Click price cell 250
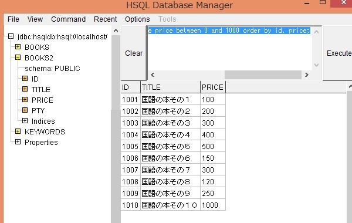Screen dimensions: 352x223 pyautogui.click(x=213, y=193)
